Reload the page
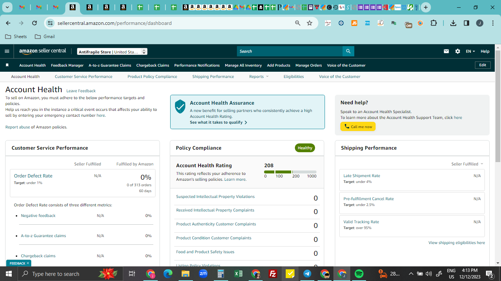 tap(34, 23)
